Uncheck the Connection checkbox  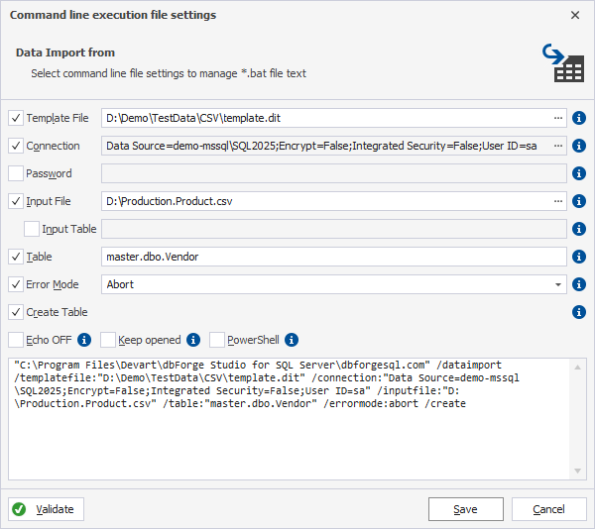click(x=16, y=146)
